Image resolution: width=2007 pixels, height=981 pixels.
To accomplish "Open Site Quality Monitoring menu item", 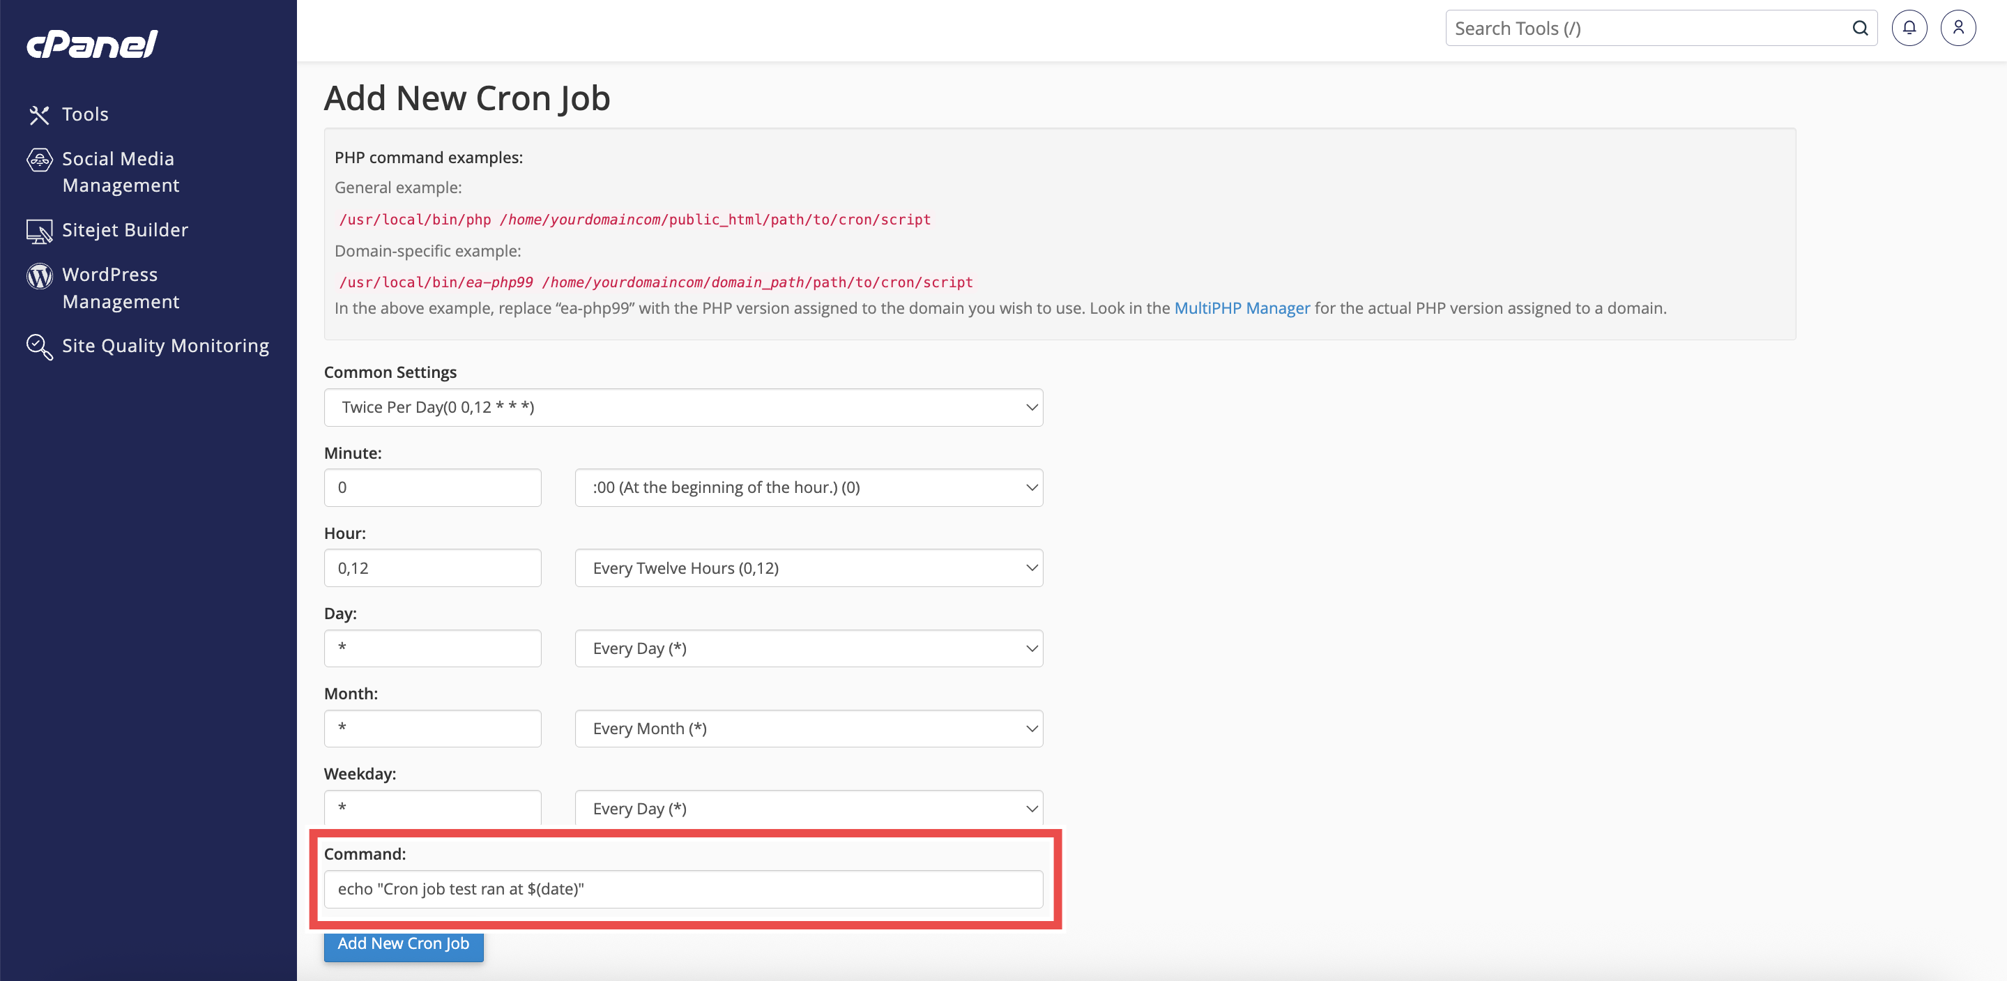I will point(165,346).
